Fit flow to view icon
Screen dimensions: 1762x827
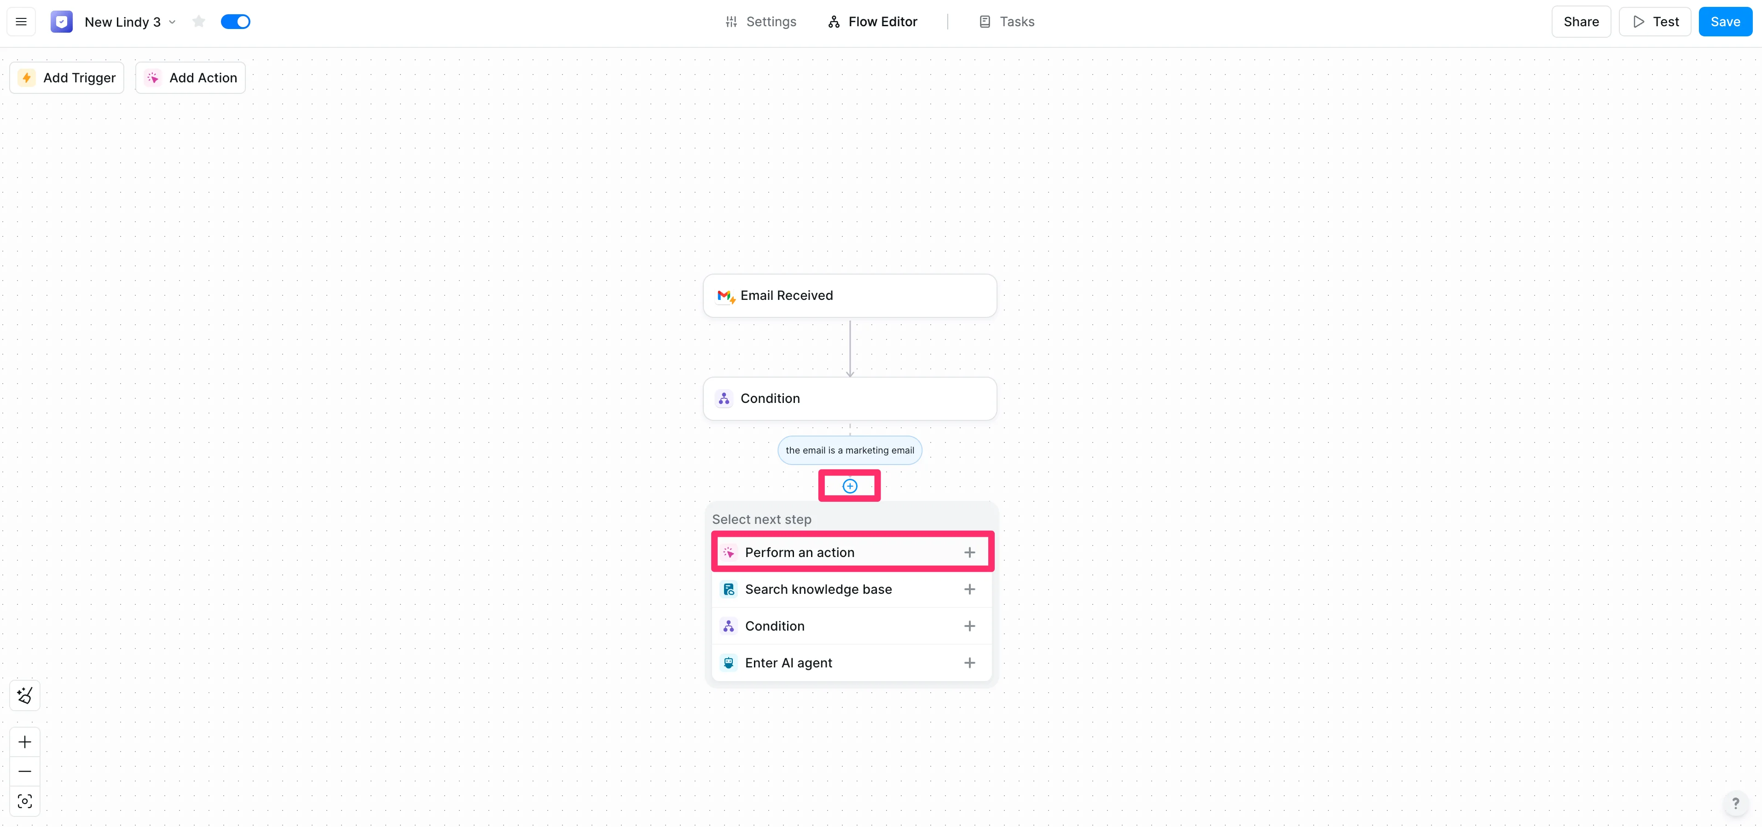(24, 801)
